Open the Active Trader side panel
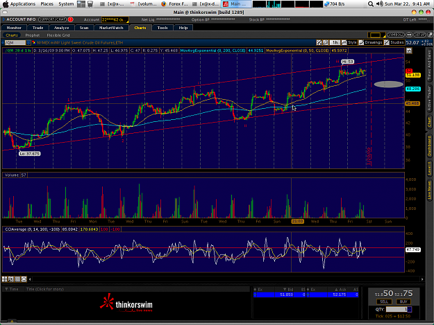 tap(429, 98)
